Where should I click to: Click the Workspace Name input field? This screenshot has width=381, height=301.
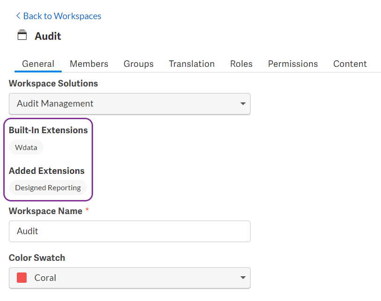pyautogui.click(x=130, y=231)
